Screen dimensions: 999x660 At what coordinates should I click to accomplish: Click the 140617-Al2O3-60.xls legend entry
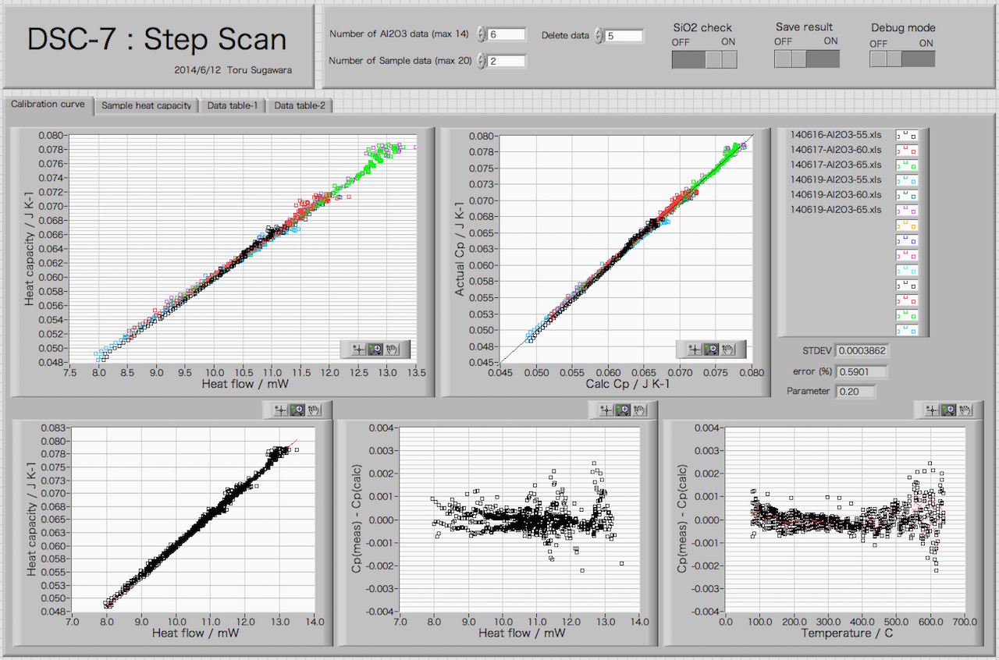[x=835, y=150]
